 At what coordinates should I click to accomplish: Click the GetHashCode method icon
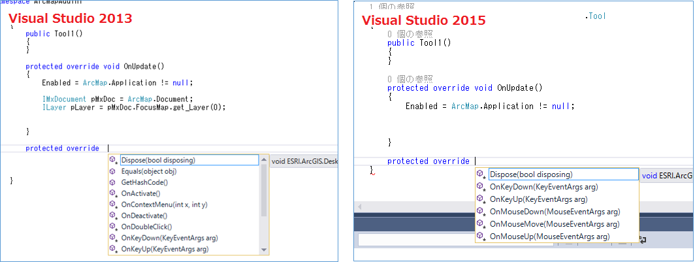[x=112, y=182]
